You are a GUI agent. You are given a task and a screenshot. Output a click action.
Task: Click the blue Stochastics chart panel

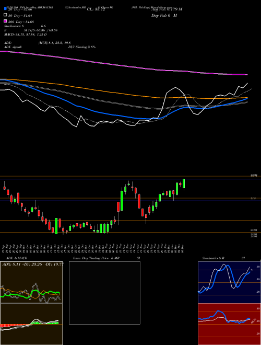(x=229, y=282)
